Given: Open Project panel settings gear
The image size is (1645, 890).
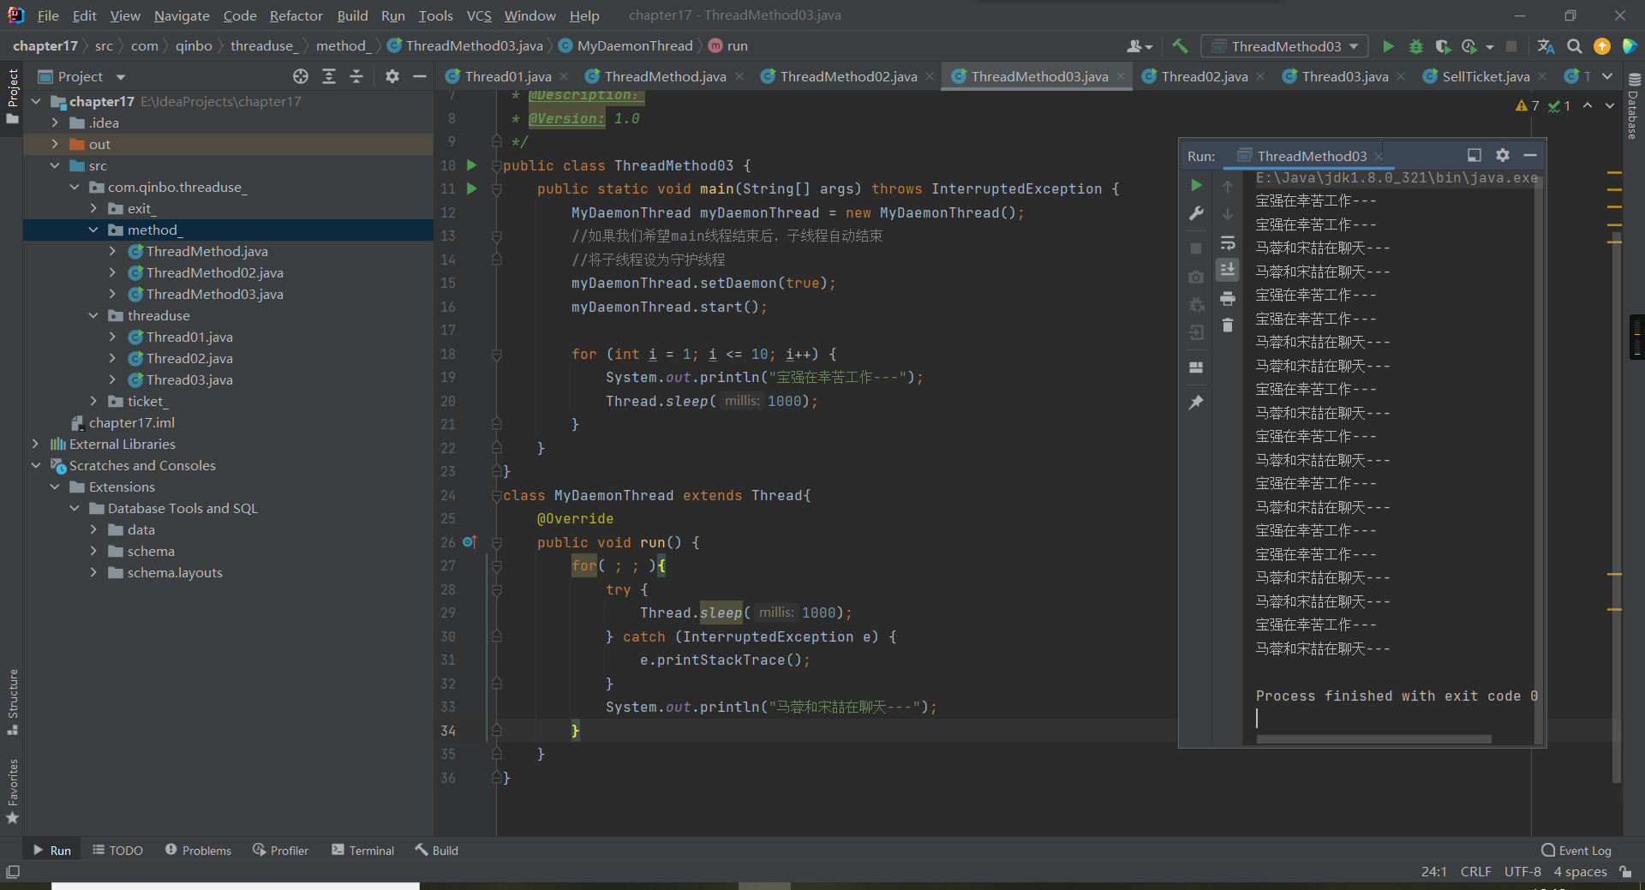Looking at the screenshot, I should [x=392, y=76].
